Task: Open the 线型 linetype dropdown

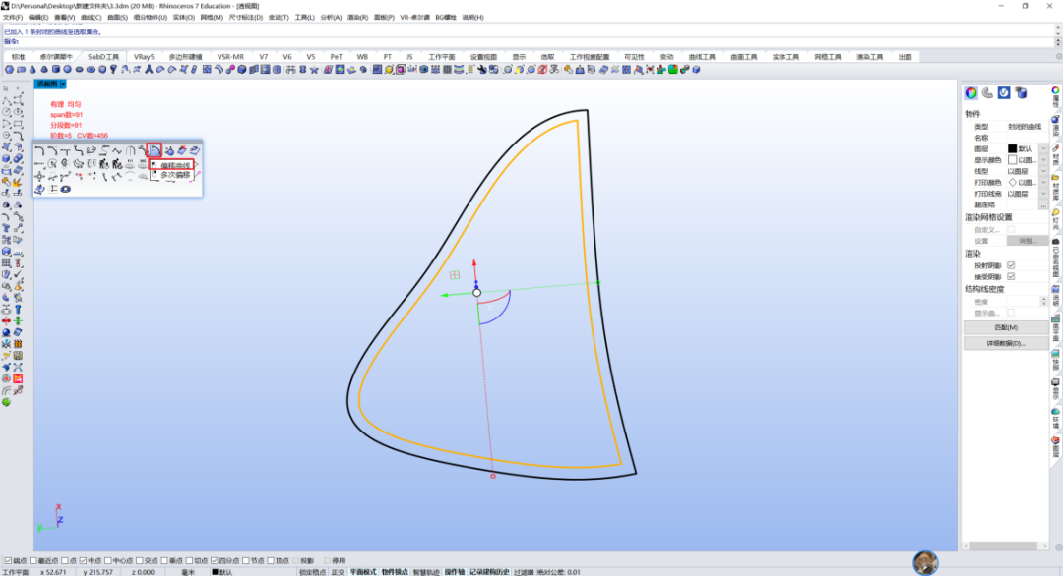Action: click(1043, 171)
